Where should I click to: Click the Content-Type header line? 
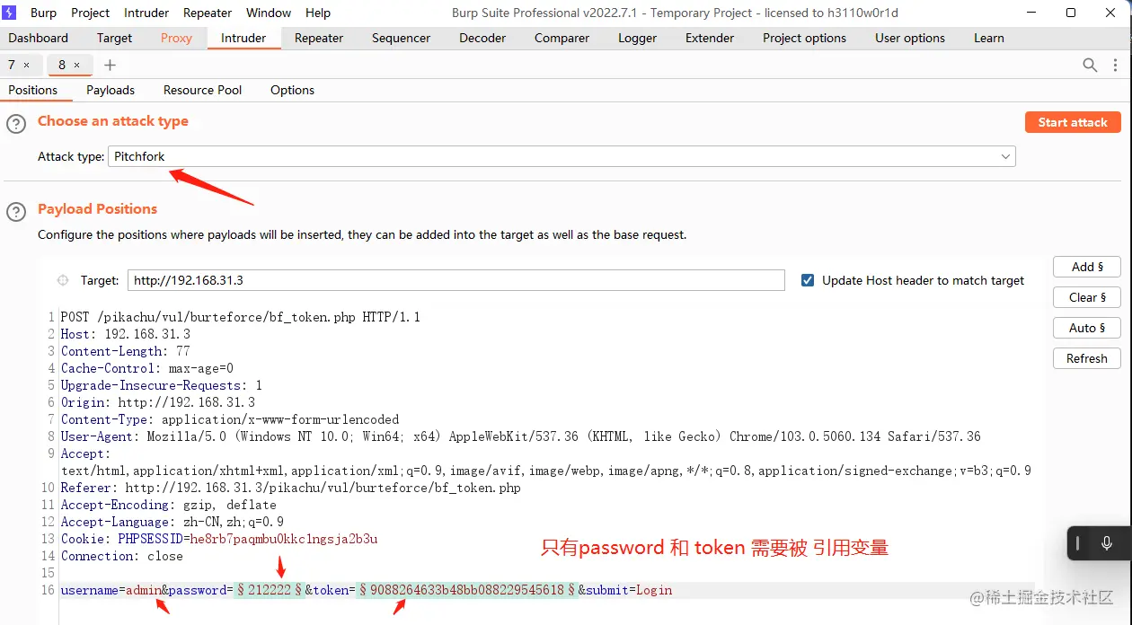tap(230, 419)
